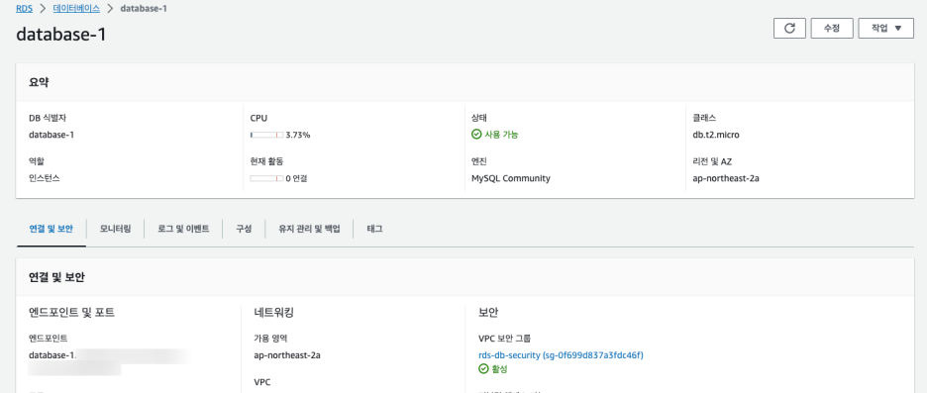Viewport: 927px width, 393px height.
Task: Click the MySQL Community engine value
Action: point(511,178)
